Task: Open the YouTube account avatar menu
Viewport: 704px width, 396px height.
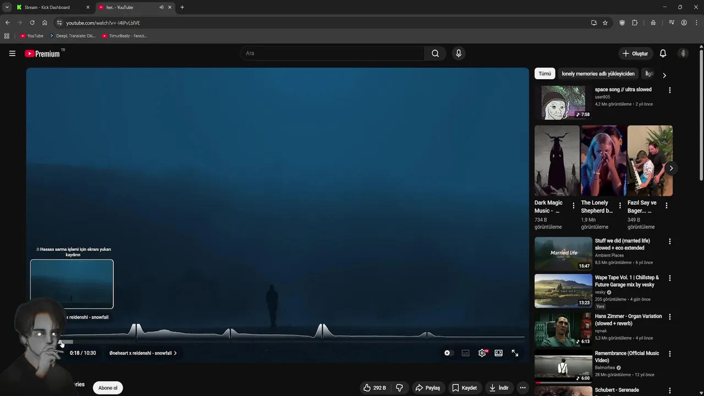Action: tap(683, 53)
